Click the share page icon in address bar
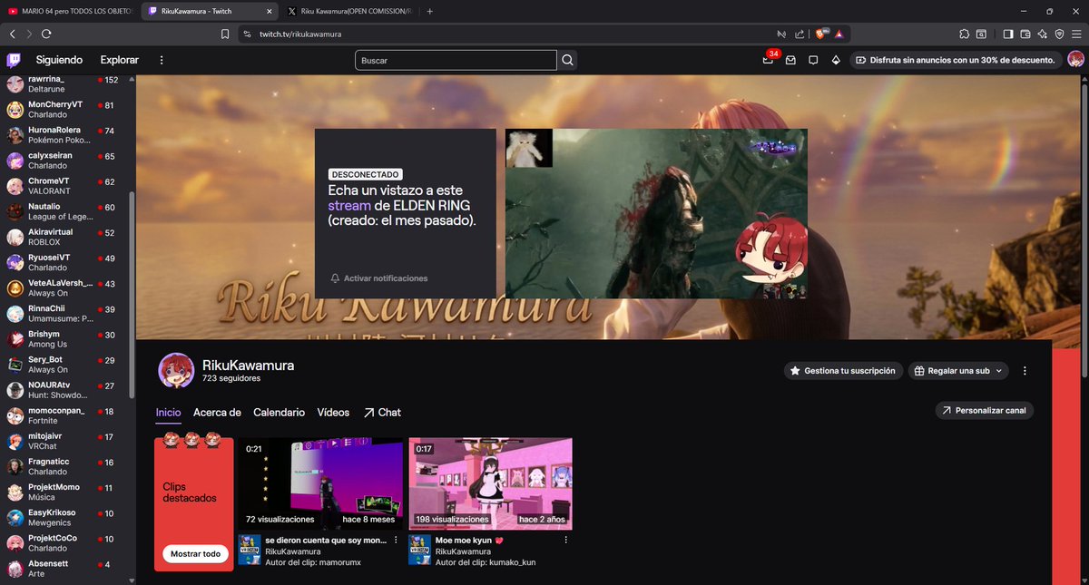 (800, 34)
